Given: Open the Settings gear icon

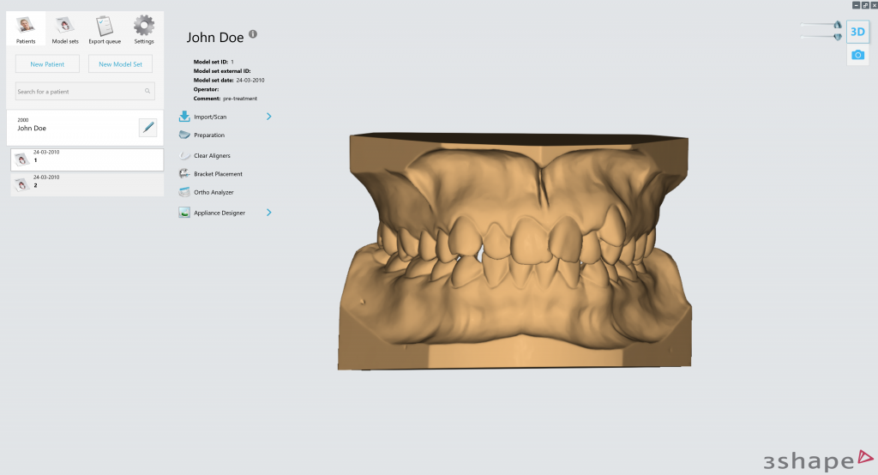Looking at the screenshot, I should (144, 27).
